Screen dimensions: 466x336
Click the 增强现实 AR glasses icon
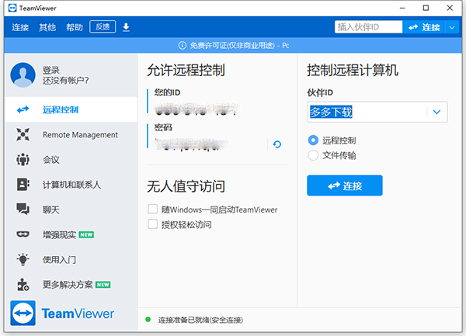23,234
